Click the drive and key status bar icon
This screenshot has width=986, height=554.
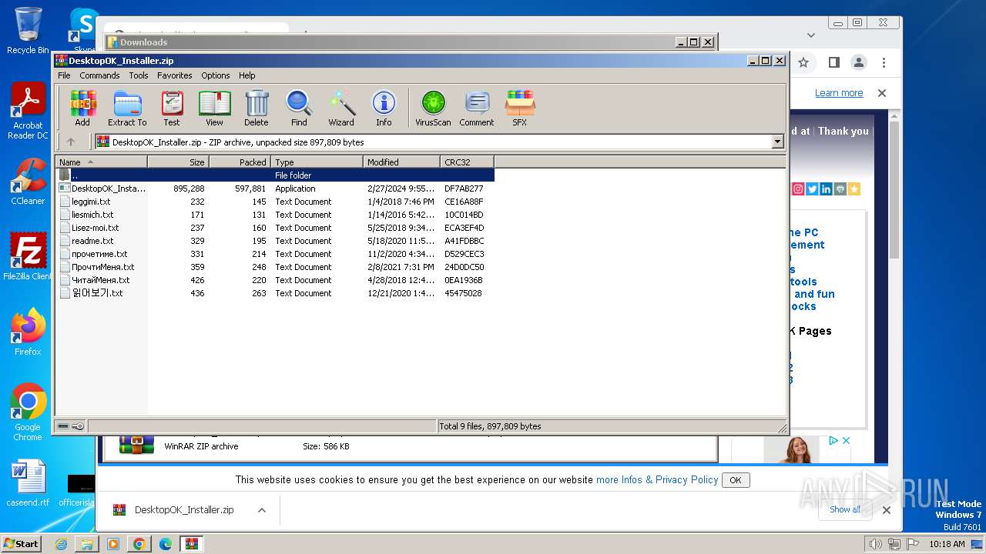(71, 426)
